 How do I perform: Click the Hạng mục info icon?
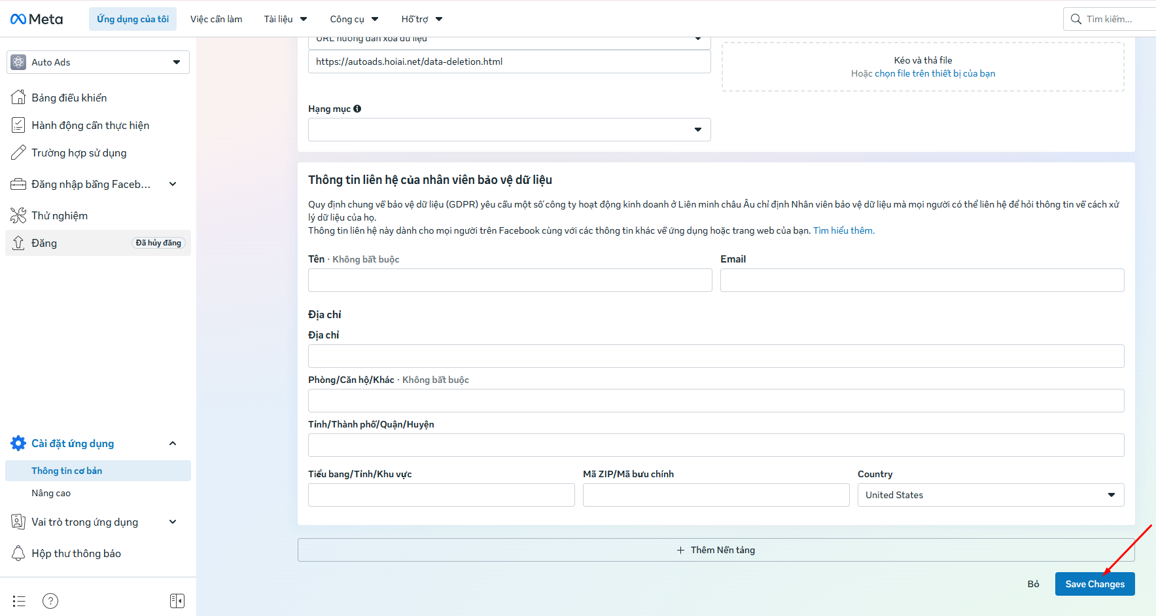(x=357, y=109)
